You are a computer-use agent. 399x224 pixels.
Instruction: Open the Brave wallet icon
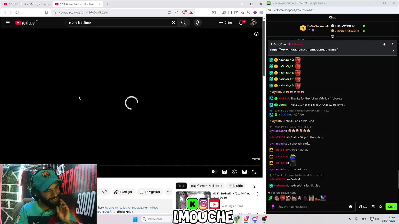[x=236, y=12]
